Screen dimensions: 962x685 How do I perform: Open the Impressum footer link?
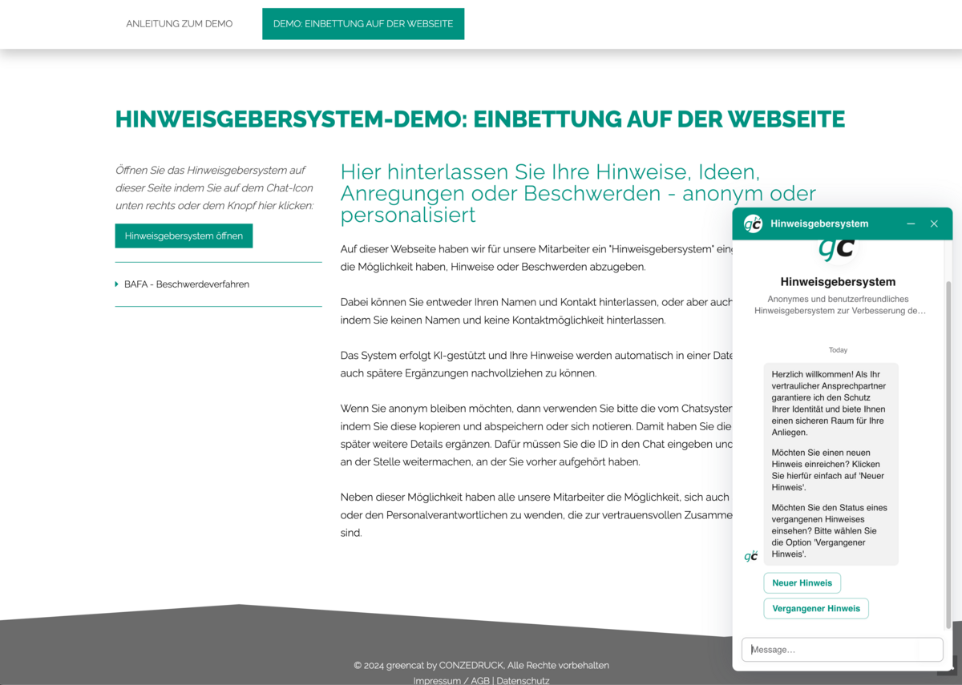pos(439,680)
